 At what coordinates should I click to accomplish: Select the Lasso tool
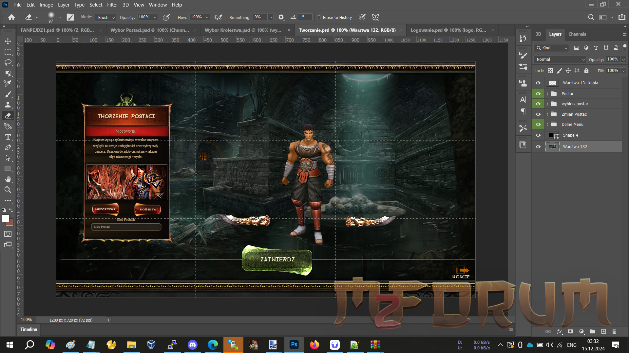point(8,62)
